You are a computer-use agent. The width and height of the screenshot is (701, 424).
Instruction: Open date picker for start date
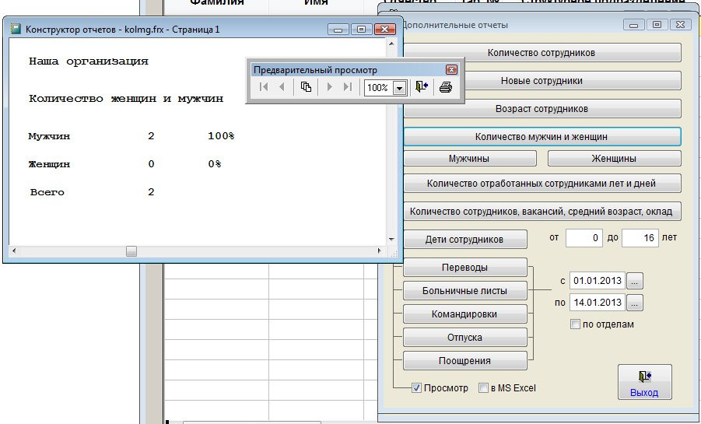coord(635,282)
